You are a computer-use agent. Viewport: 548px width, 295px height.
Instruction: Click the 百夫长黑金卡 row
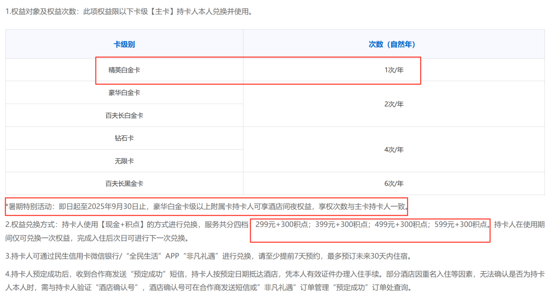point(124,183)
